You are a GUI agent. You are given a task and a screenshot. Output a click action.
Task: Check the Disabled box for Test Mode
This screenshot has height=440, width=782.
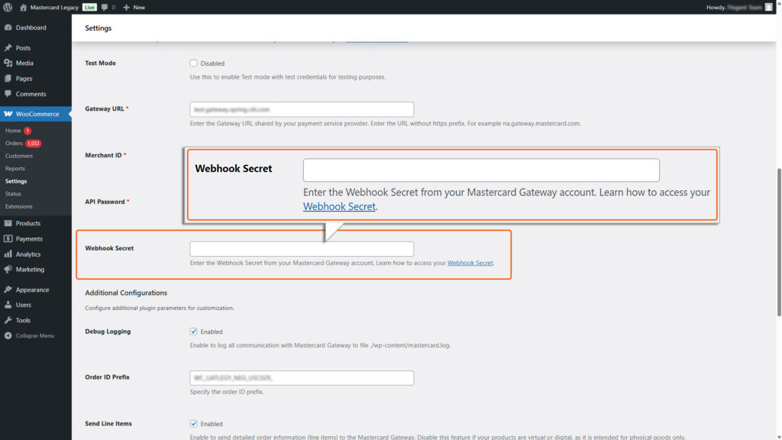pyautogui.click(x=192, y=63)
